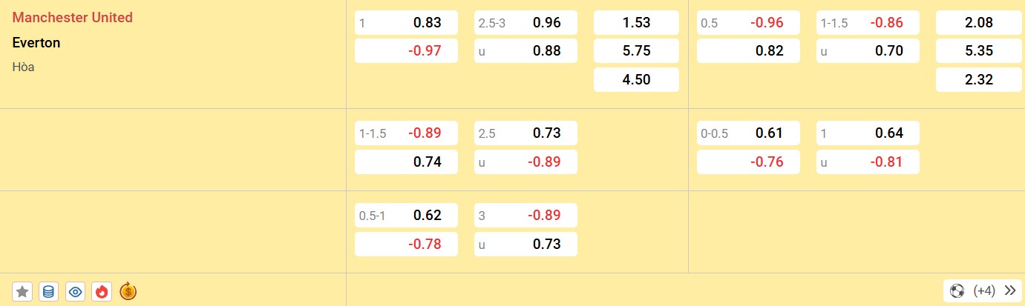Open the Manchester United team link
This screenshot has height=306, width=1025.
pos(73,18)
